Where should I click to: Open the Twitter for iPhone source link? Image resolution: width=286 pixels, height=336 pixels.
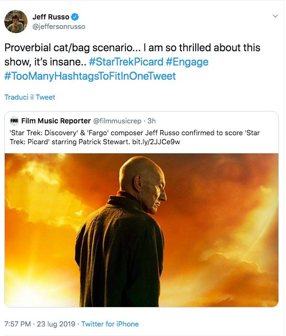pyautogui.click(x=110, y=324)
